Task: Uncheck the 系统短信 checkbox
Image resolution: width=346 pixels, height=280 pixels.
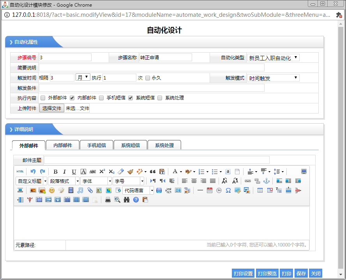Action: 131,98
